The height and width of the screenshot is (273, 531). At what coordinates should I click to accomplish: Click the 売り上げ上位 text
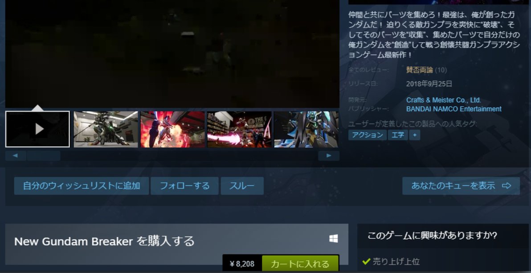(x=396, y=261)
